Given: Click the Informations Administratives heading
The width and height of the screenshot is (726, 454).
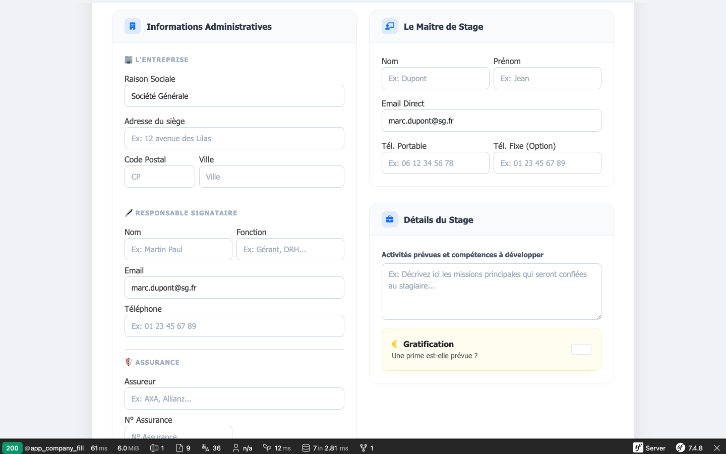Looking at the screenshot, I should (x=209, y=27).
